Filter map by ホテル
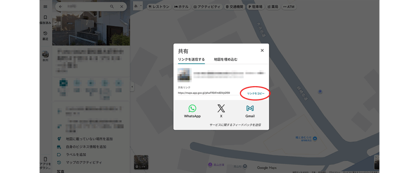Viewport: 419px width, 173px height. [181, 7]
